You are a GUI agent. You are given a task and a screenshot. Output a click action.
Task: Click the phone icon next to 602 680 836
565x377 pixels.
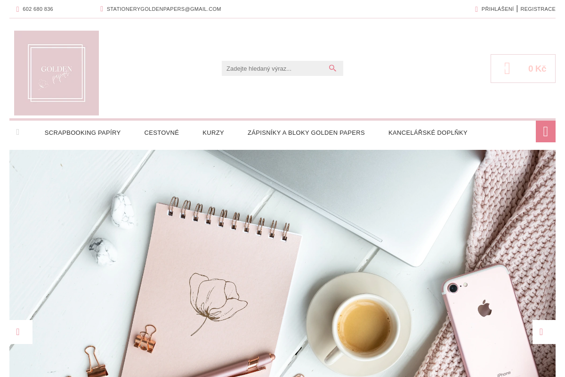click(x=18, y=9)
